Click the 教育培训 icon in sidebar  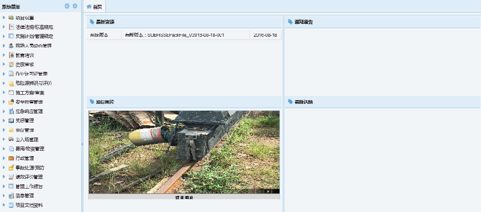(x=11, y=55)
